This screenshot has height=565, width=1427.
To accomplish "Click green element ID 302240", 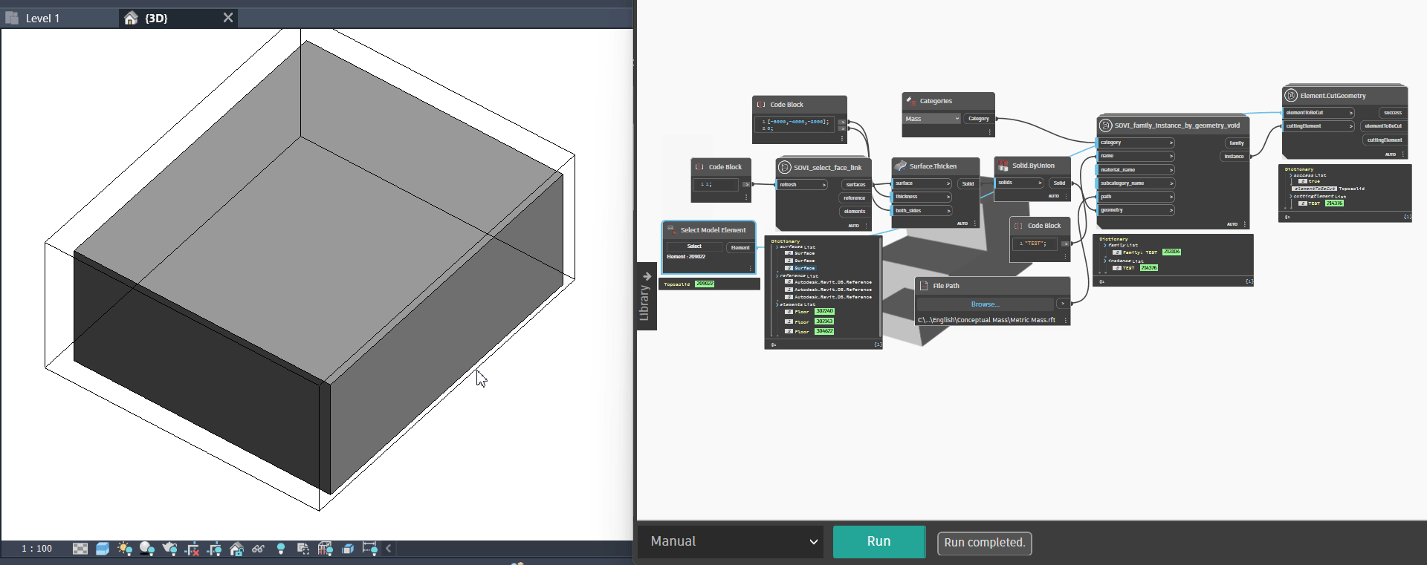I will pyautogui.click(x=824, y=311).
